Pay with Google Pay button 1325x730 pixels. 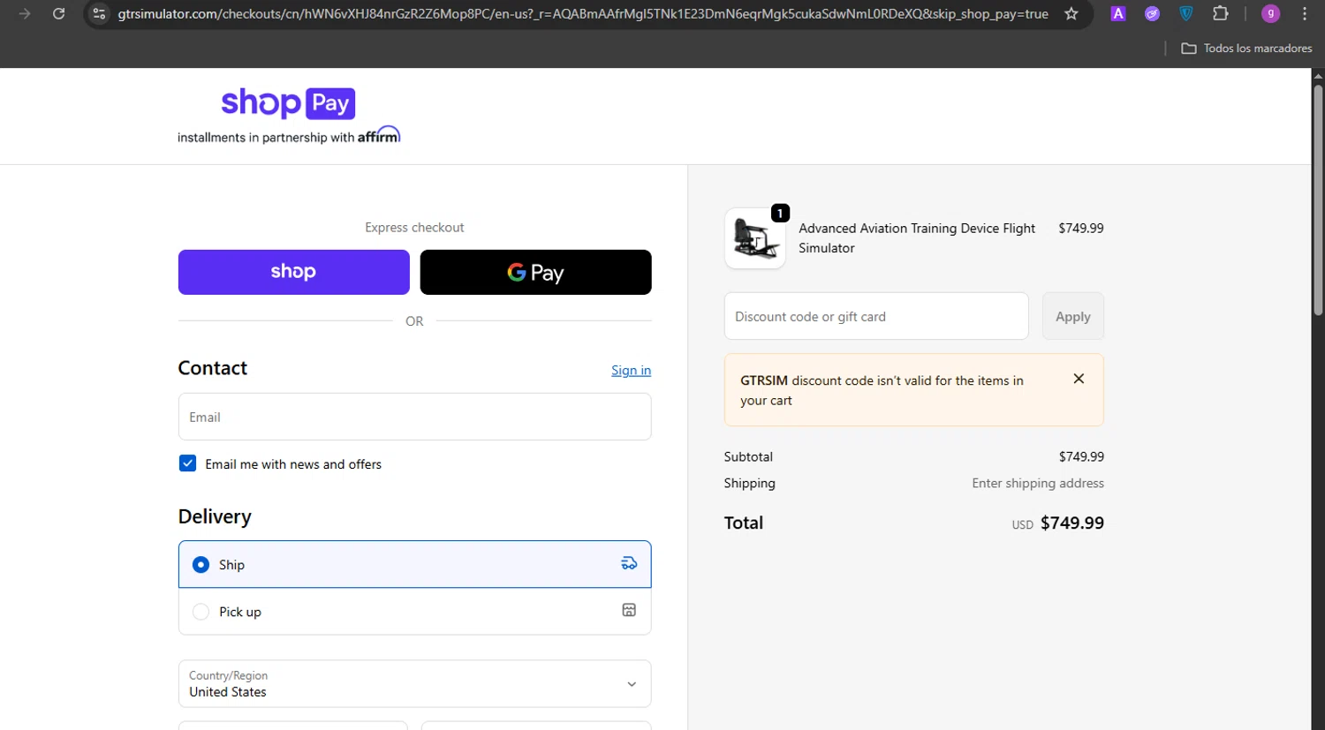[x=535, y=272]
